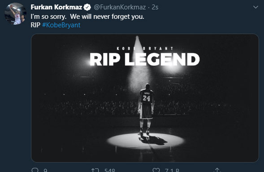Like the tweet with heart icon
The image size is (264, 172).
(156, 170)
